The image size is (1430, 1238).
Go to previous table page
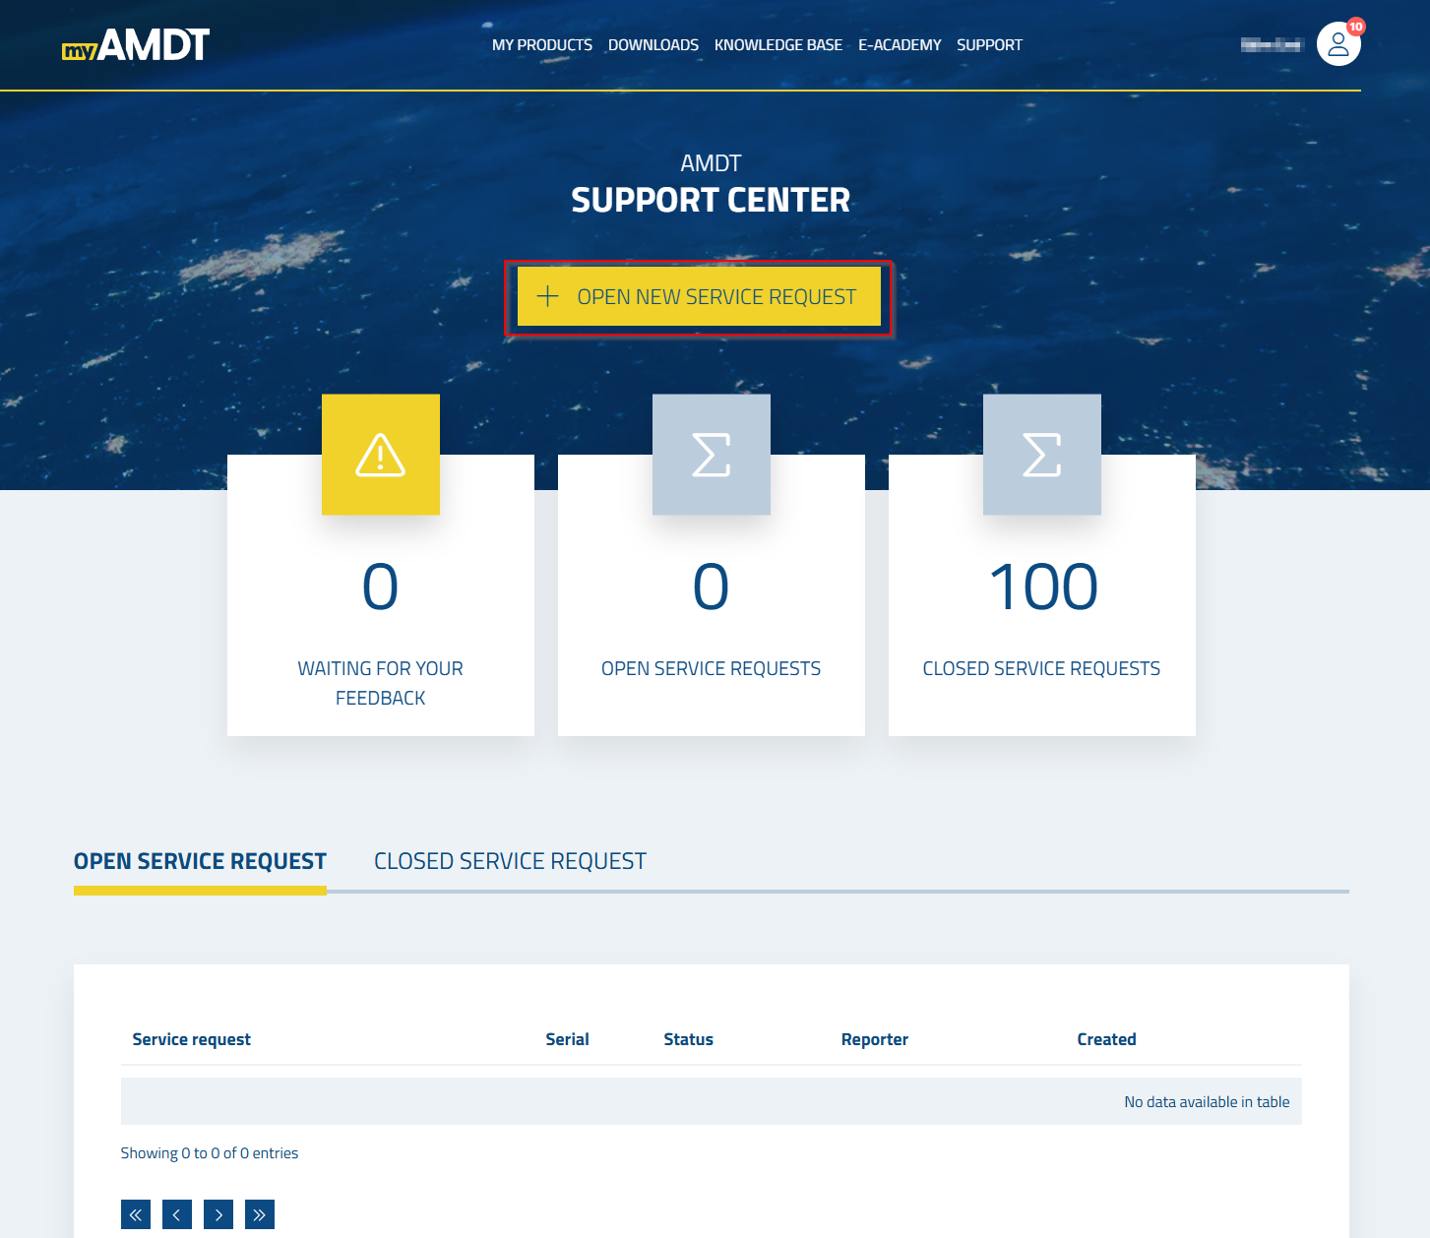pos(177,1214)
